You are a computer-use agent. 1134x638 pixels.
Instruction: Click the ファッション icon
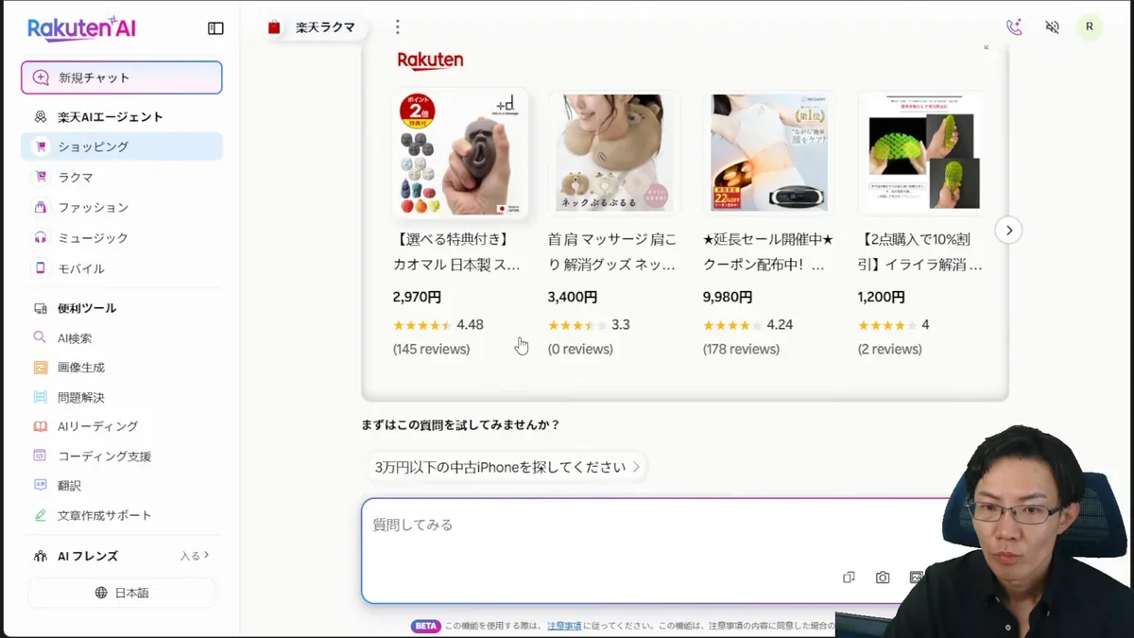[40, 207]
